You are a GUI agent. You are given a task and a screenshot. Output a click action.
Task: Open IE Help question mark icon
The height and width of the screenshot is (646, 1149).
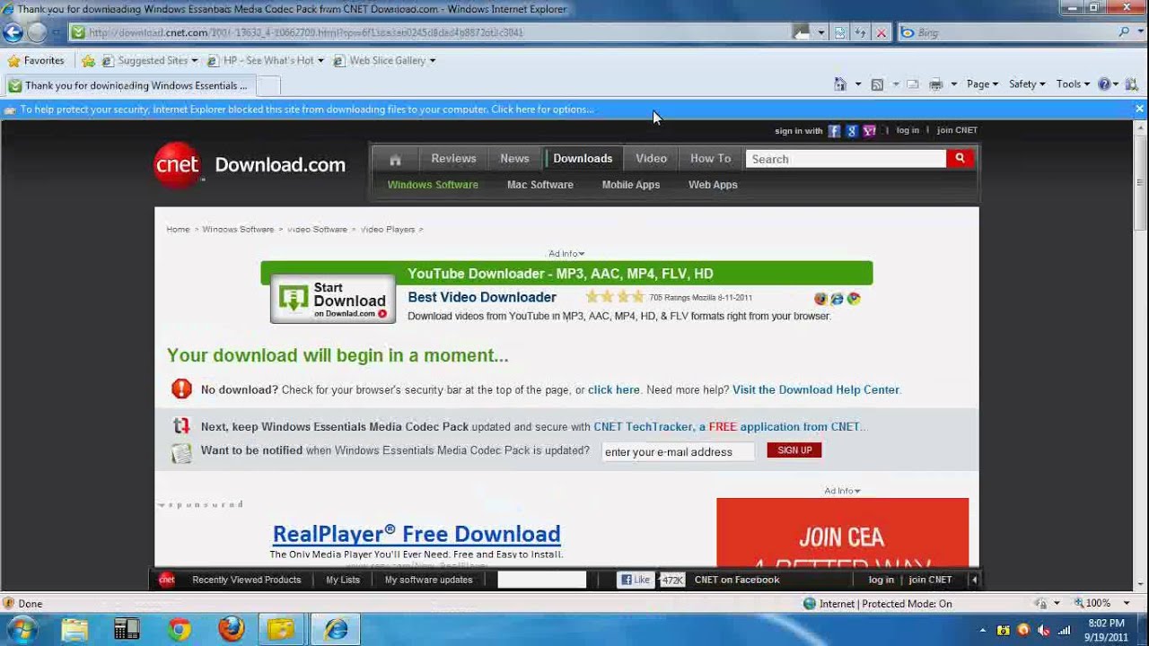point(1104,84)
